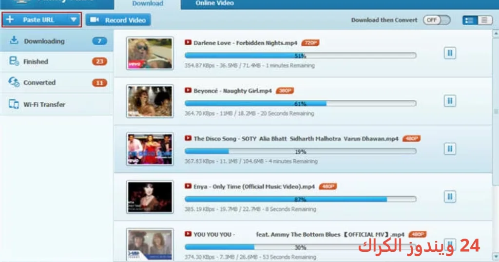Click the 480P badge on YOU YOU YOU
Screen dimensions: 499x262
(418, 234)
